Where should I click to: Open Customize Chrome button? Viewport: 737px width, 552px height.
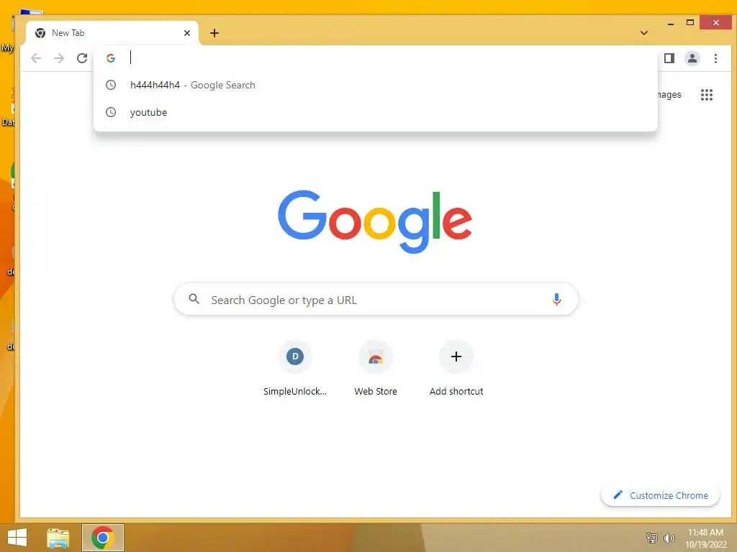coord(661,495)
